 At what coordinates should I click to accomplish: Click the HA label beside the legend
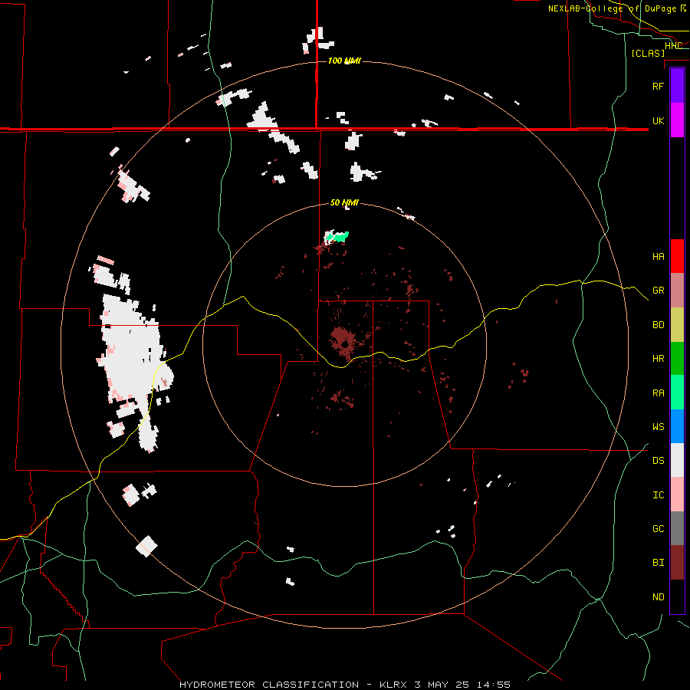(658, 257)
